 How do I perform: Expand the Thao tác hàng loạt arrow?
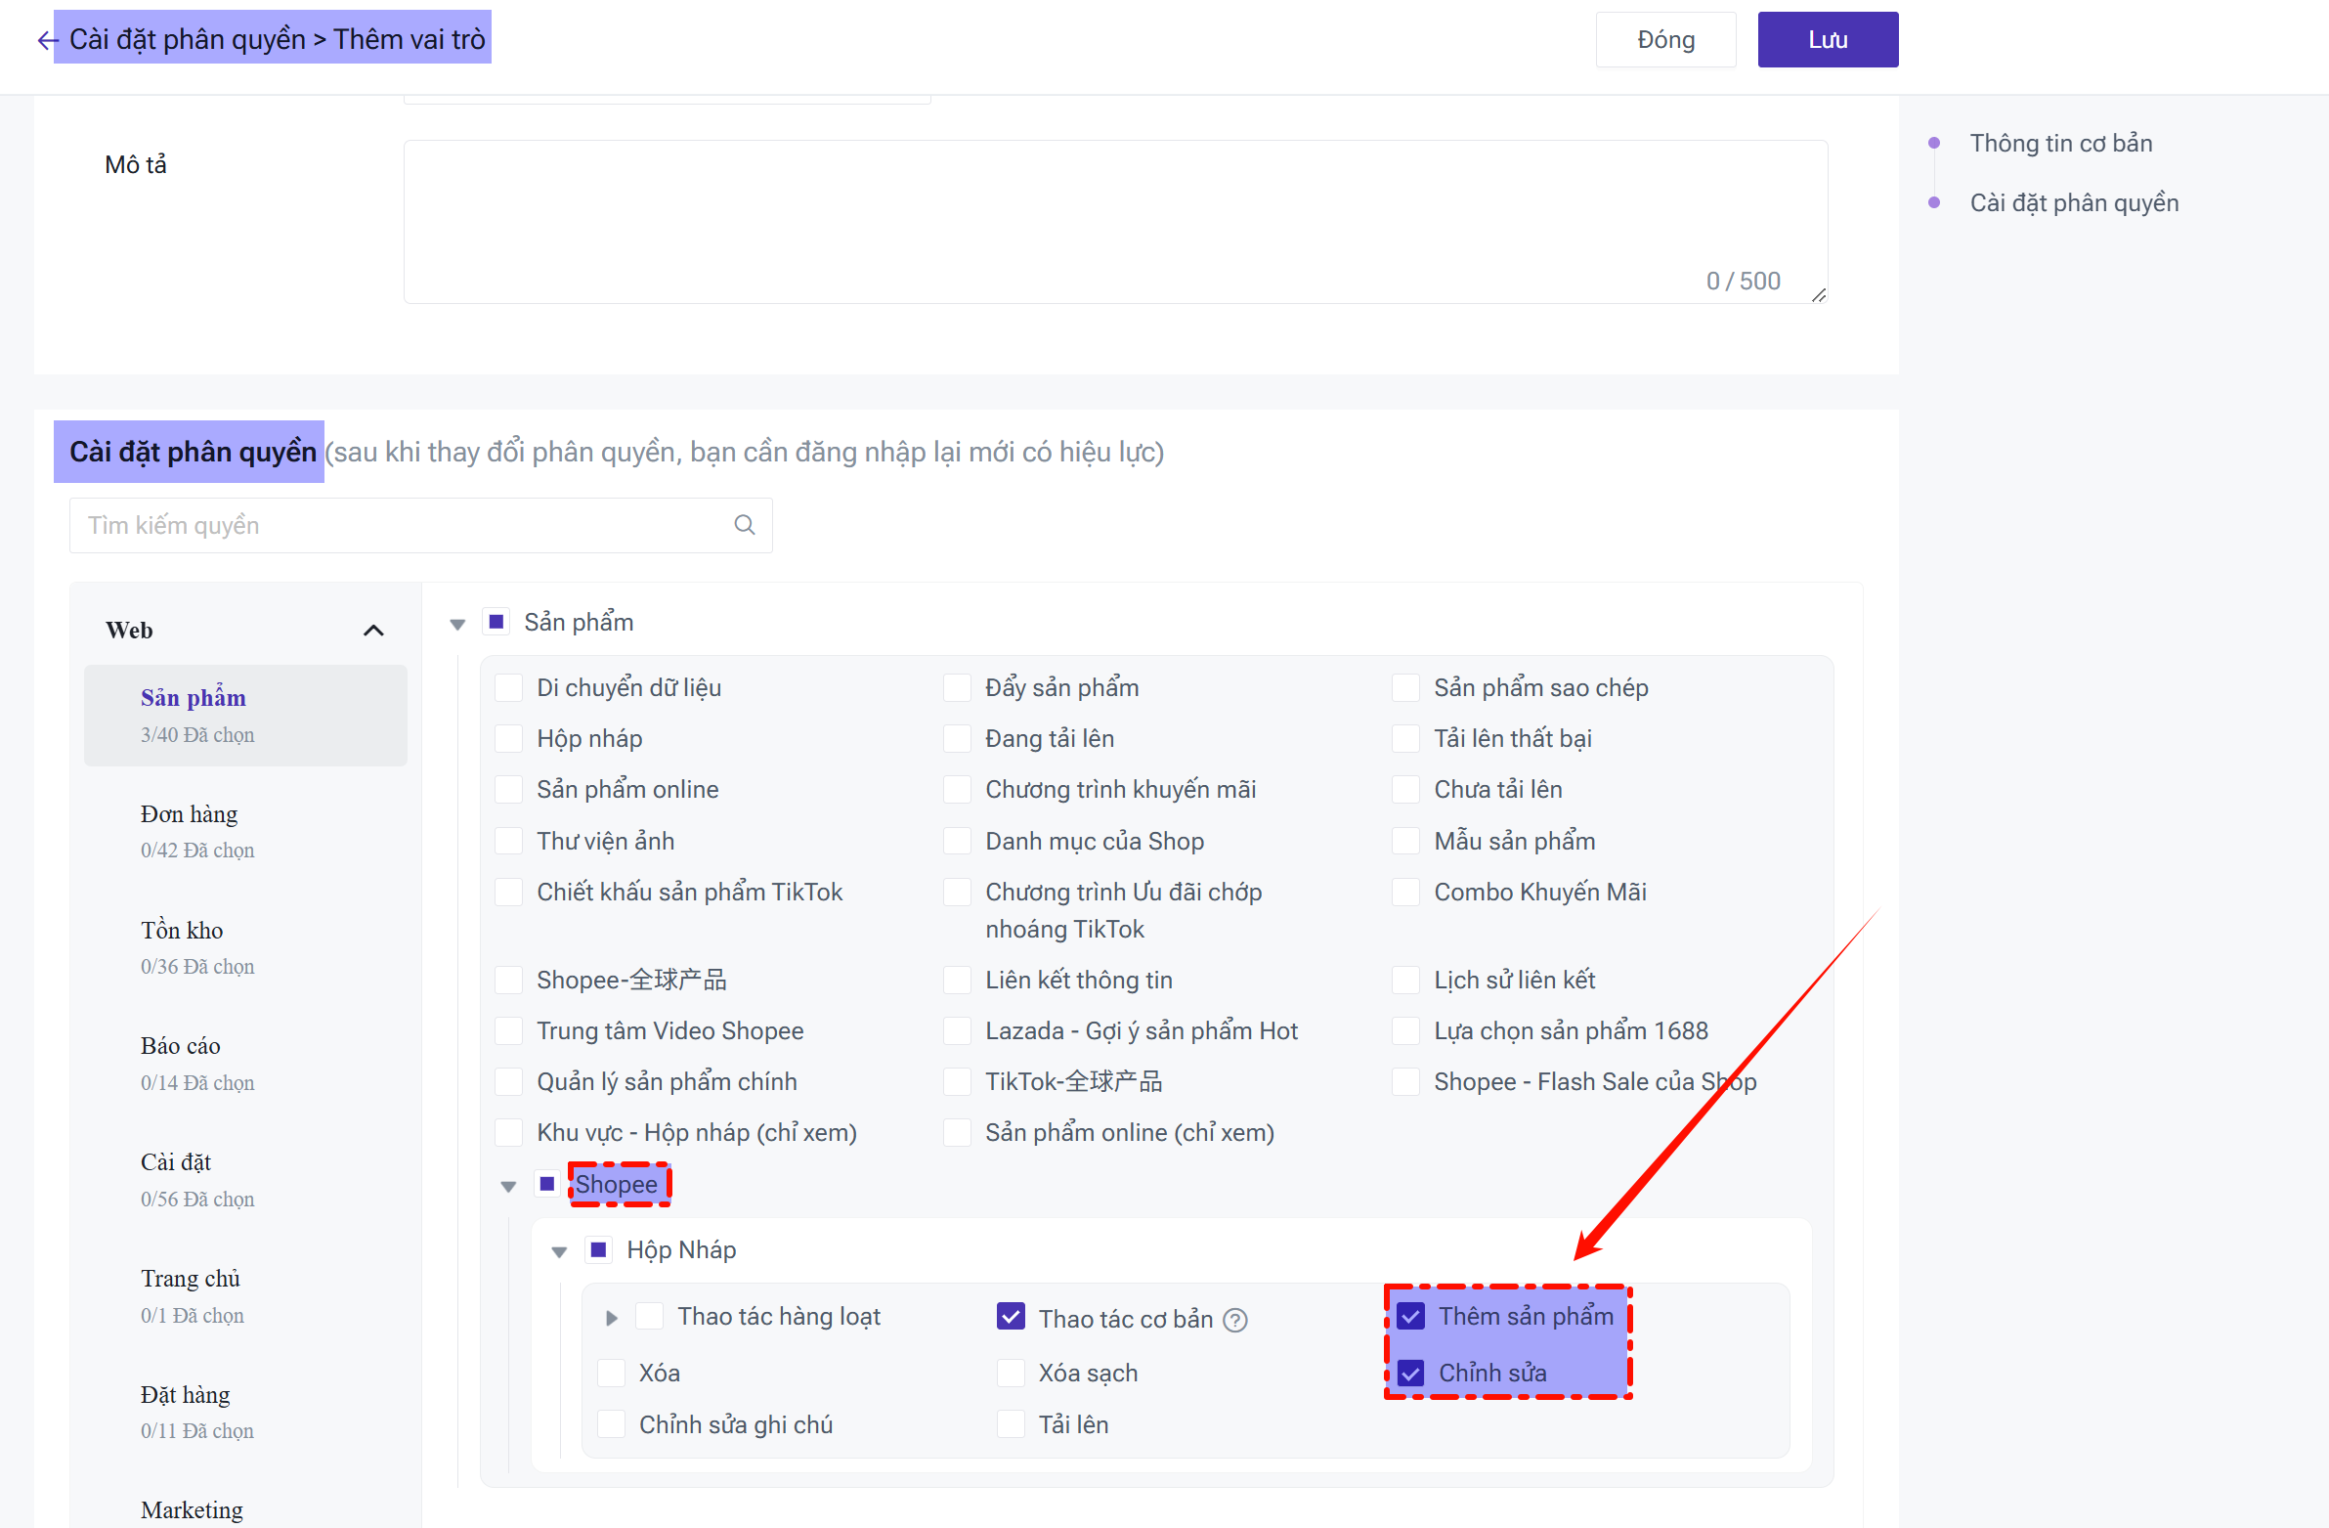[612, 1318]
